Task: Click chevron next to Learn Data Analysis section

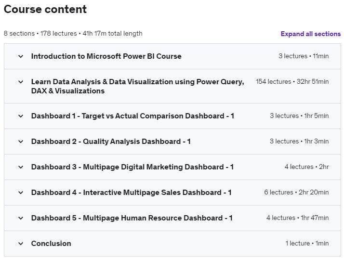Action: pos(21,82)
